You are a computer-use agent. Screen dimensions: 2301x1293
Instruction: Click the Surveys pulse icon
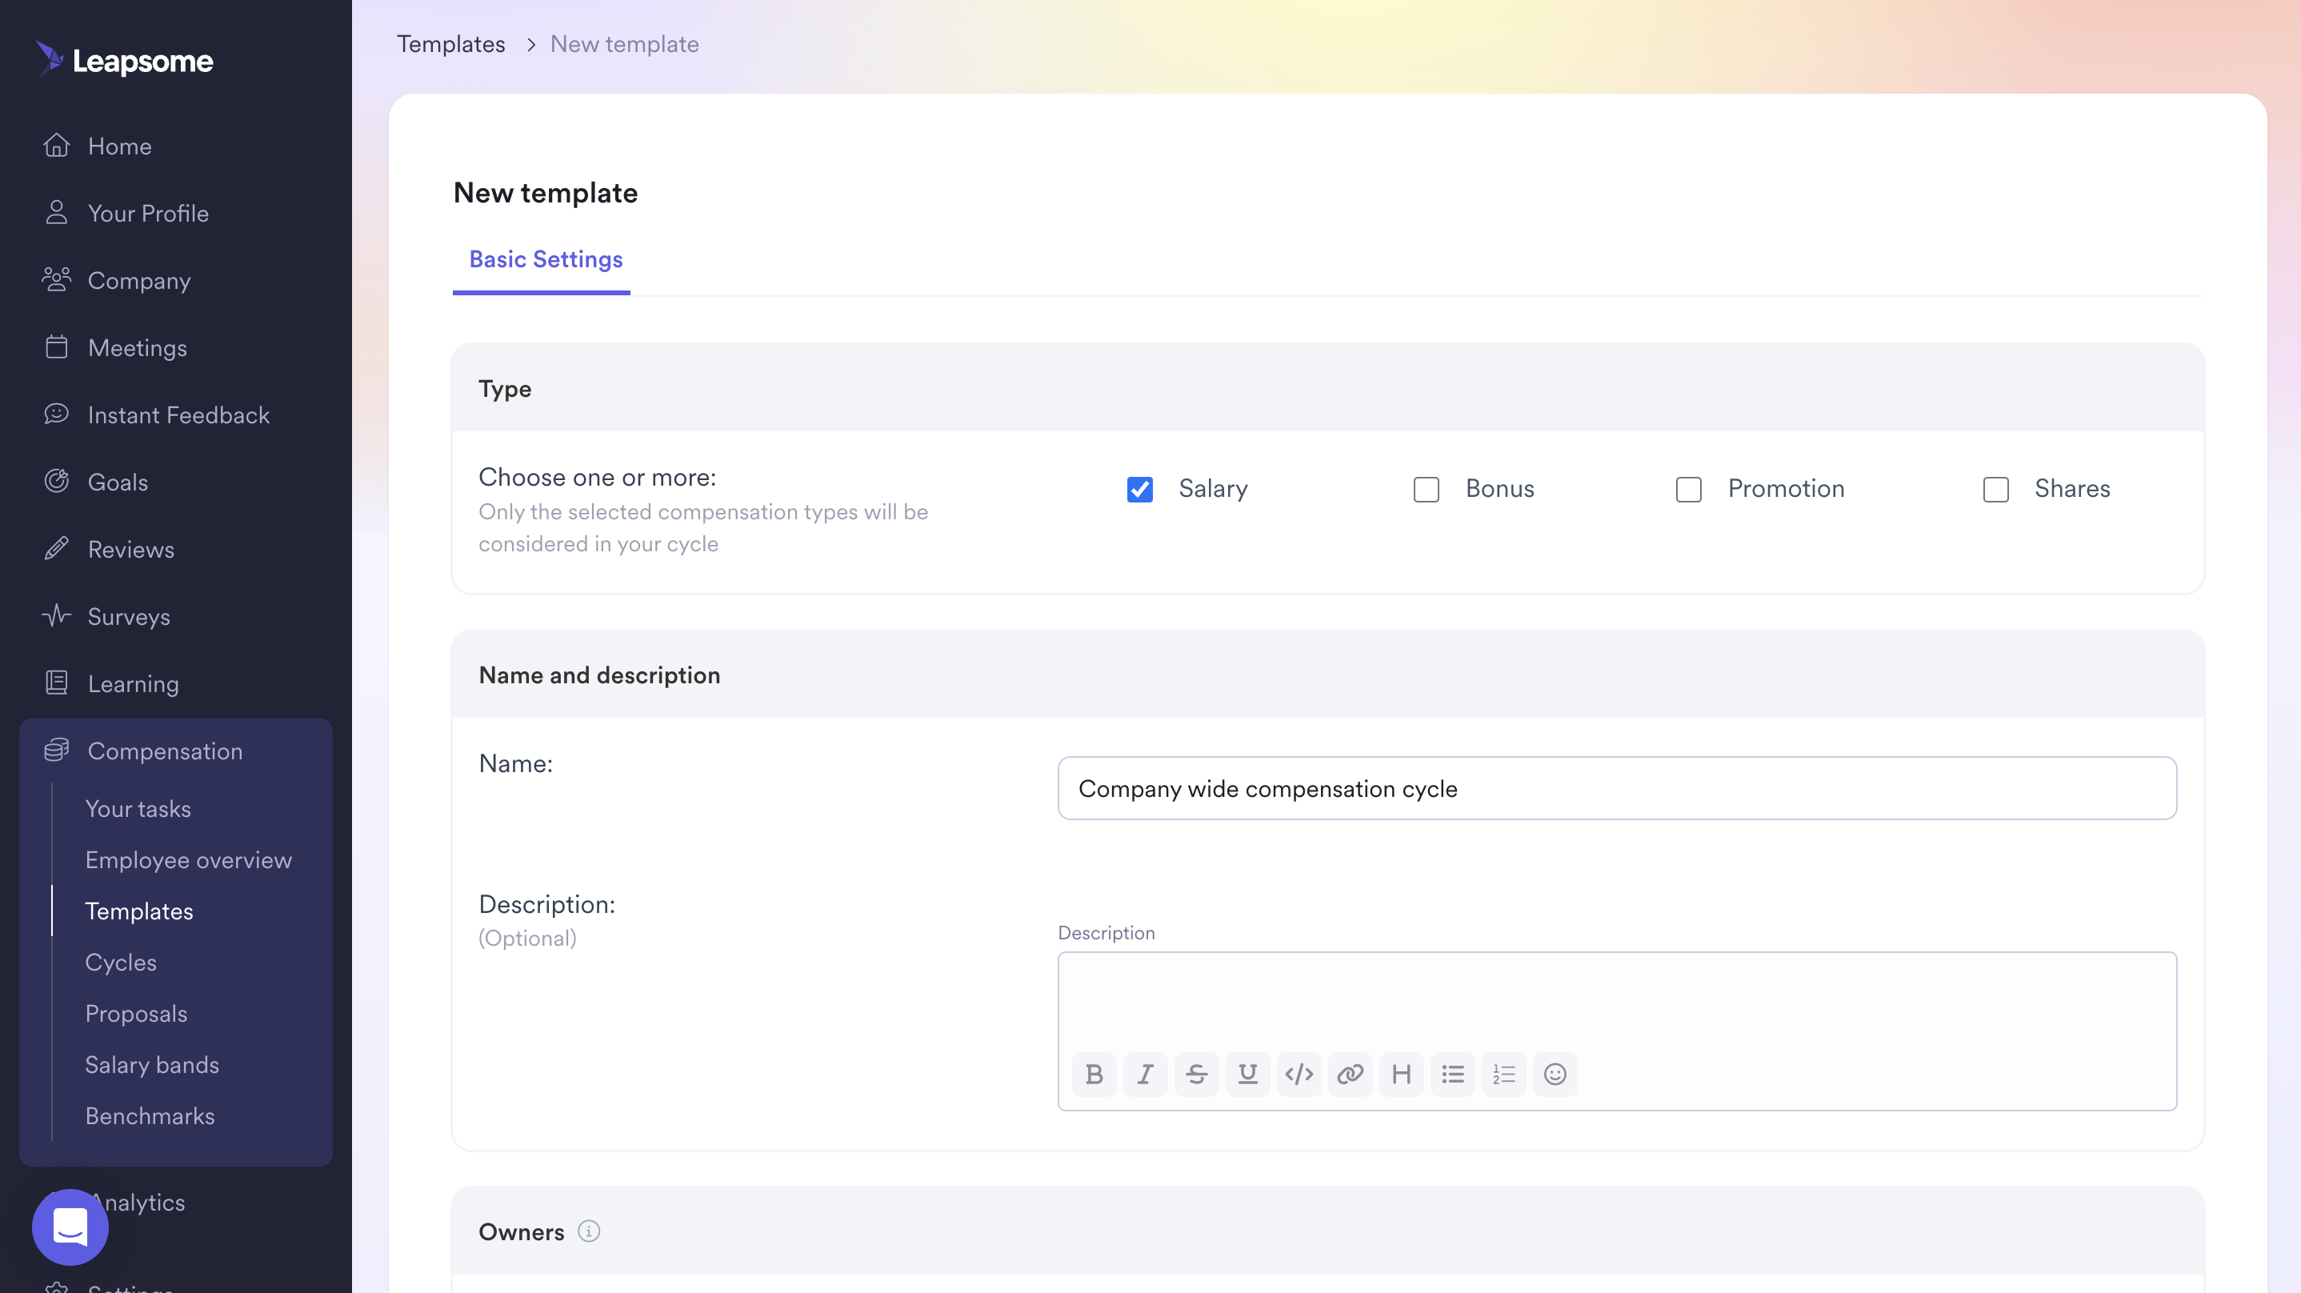56,615
